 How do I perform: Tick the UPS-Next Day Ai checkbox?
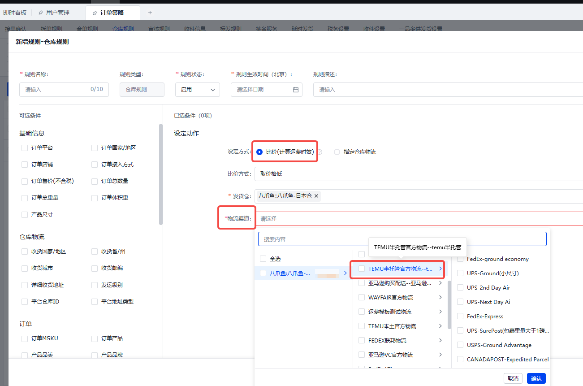460,302
